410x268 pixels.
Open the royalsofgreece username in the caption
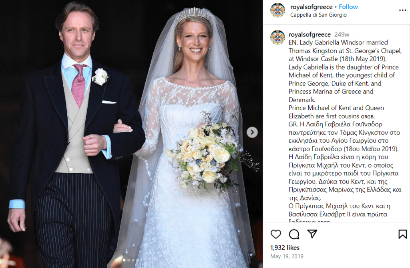point(310,34)
